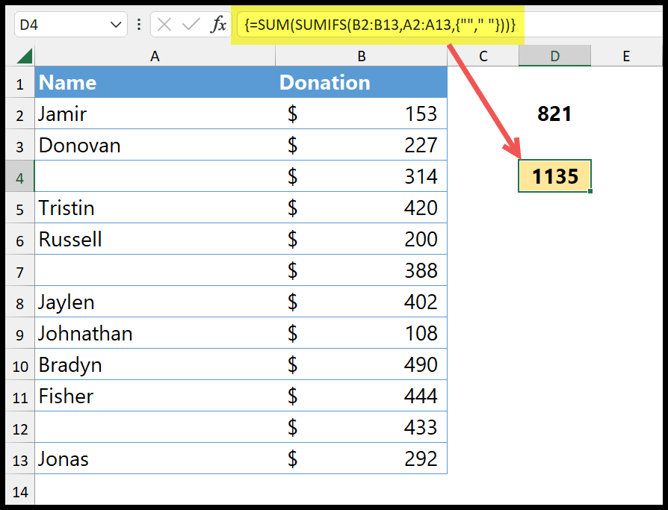Image resolution: width=668 pixels, height=510 pixels.
Task: Select row 8 header
Action: (x=20, y=302)
